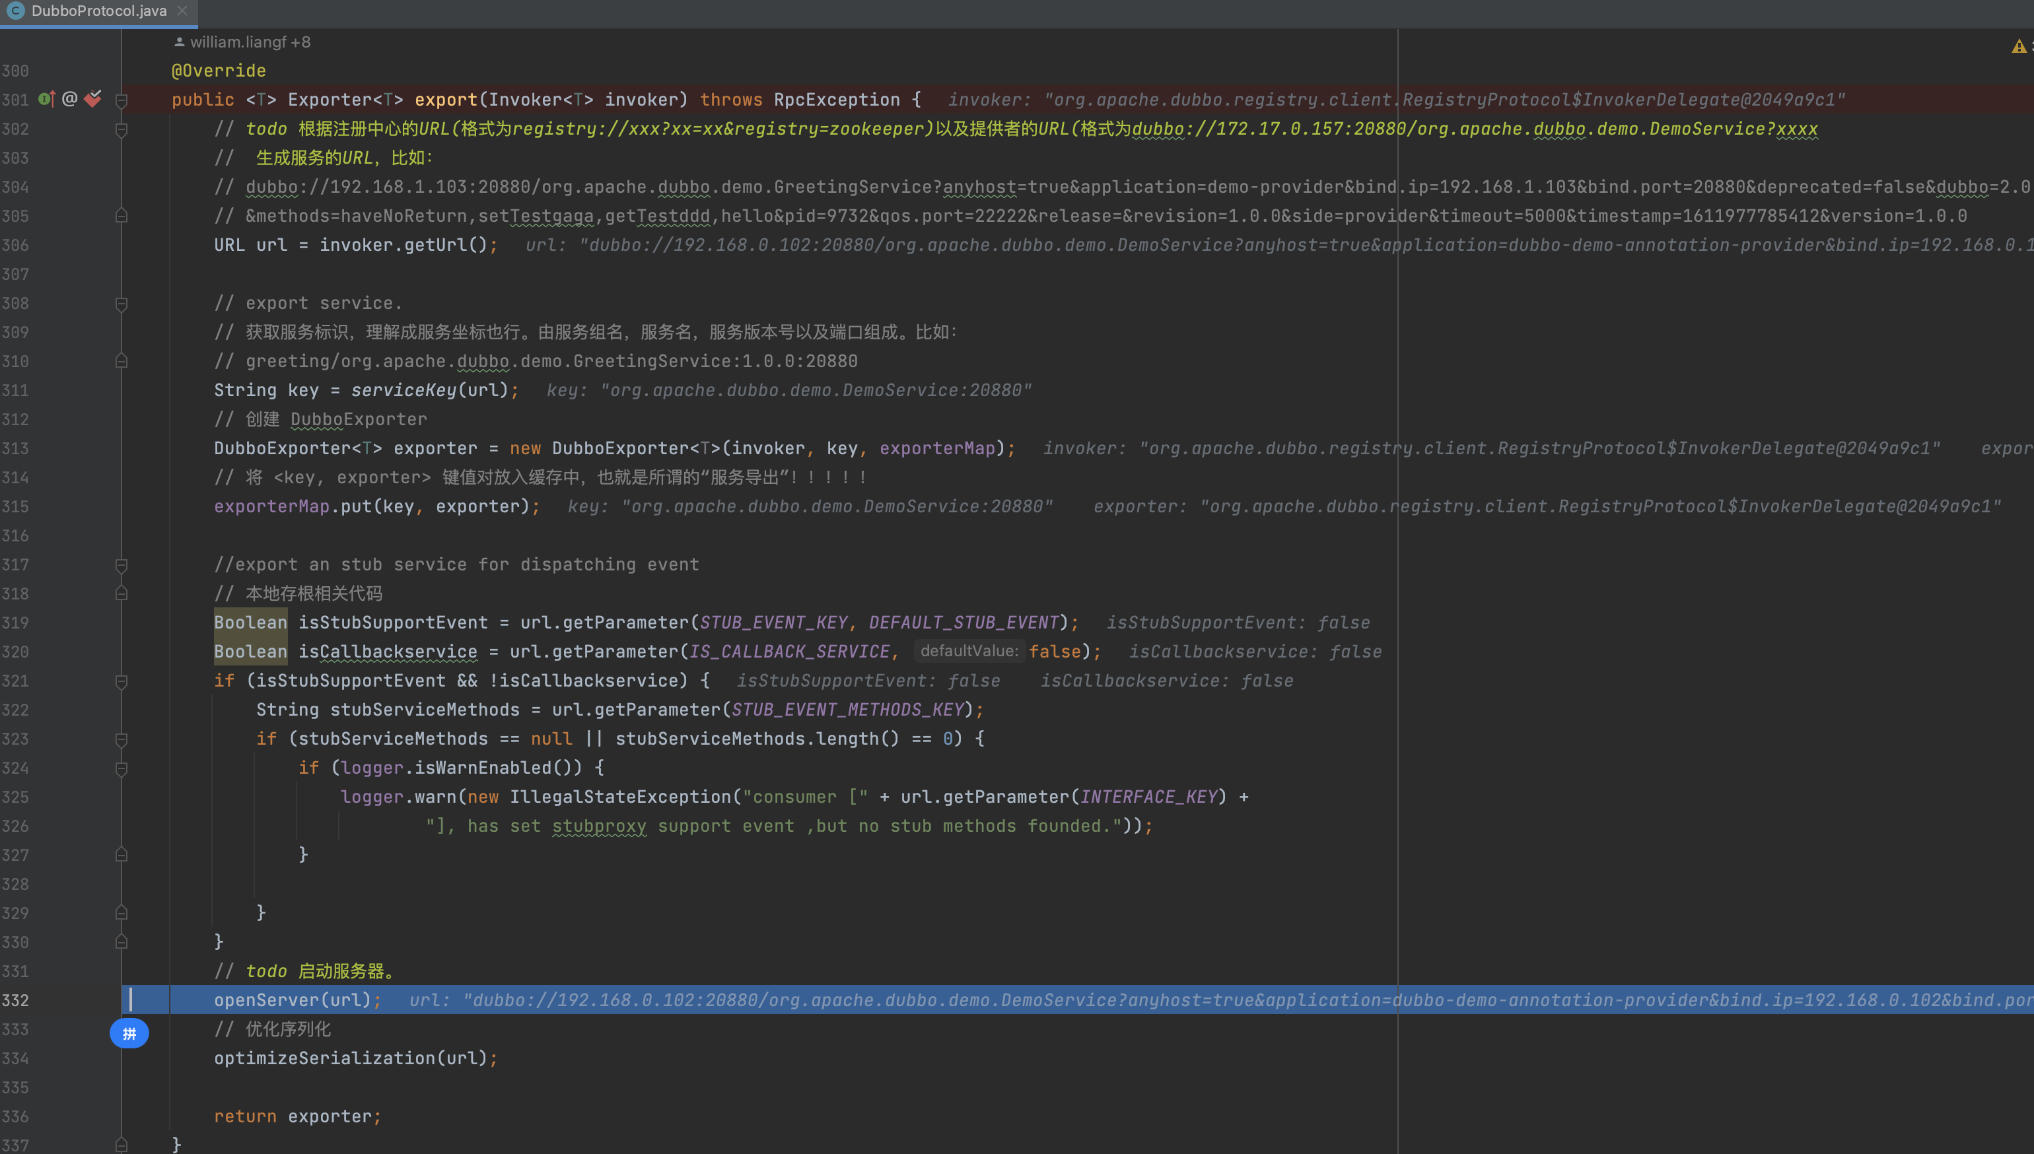The height and width of the screenshot is (1154, 2034).
Task: Select the DubboProtocol.java editor tab
Action: 98,11
